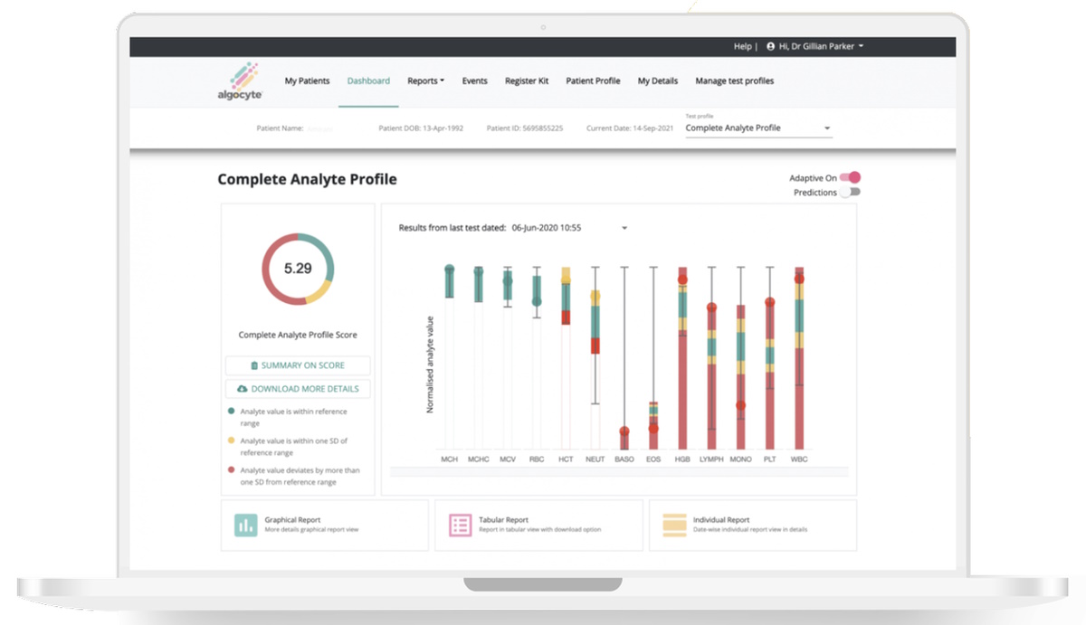Navigate to Patient Profile
This screenshot has width=1086, height=625.
pyautogui.click(x=594, y=80)
